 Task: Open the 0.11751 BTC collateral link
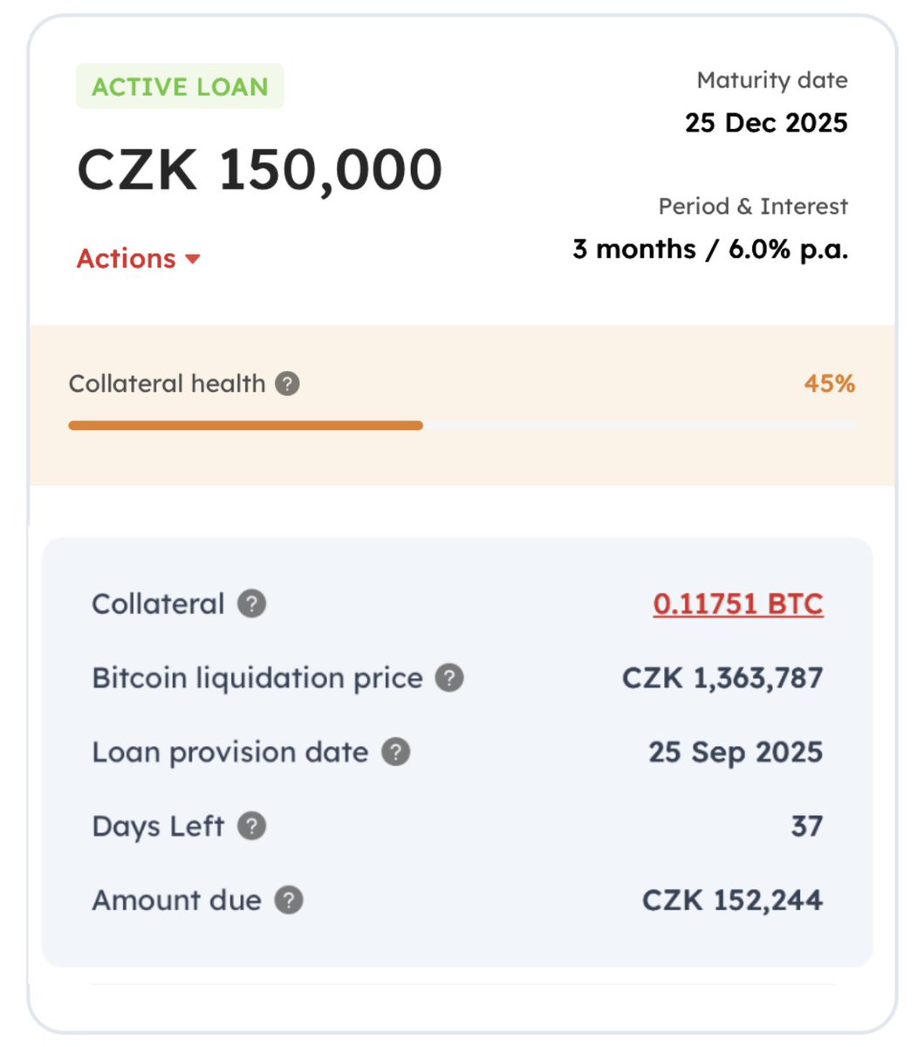click(737, 604)
